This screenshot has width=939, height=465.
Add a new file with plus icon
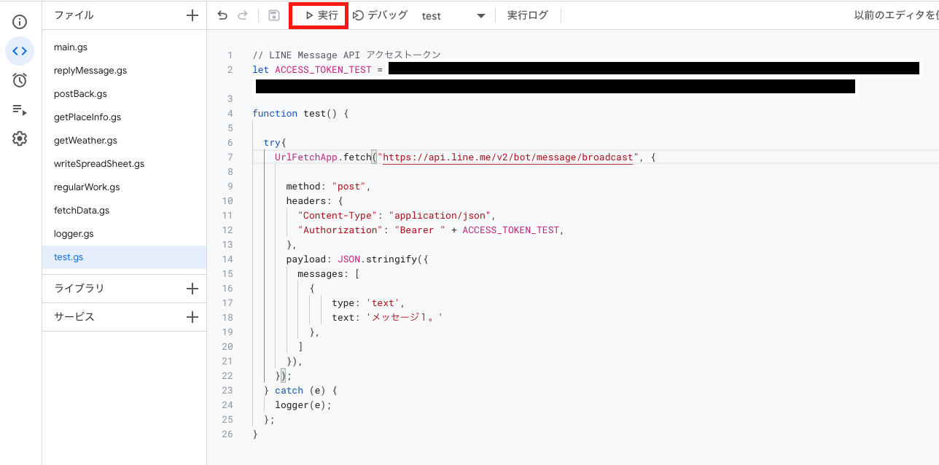[192, 15]
